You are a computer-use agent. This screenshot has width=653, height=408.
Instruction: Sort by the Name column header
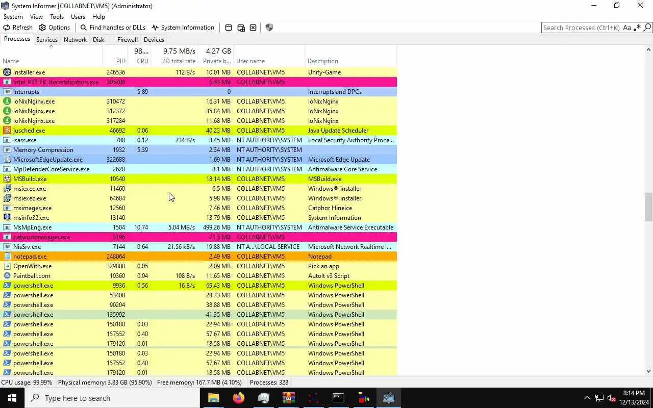point(51,56)
